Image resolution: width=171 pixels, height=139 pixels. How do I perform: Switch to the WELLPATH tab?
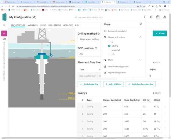point(33,25)
